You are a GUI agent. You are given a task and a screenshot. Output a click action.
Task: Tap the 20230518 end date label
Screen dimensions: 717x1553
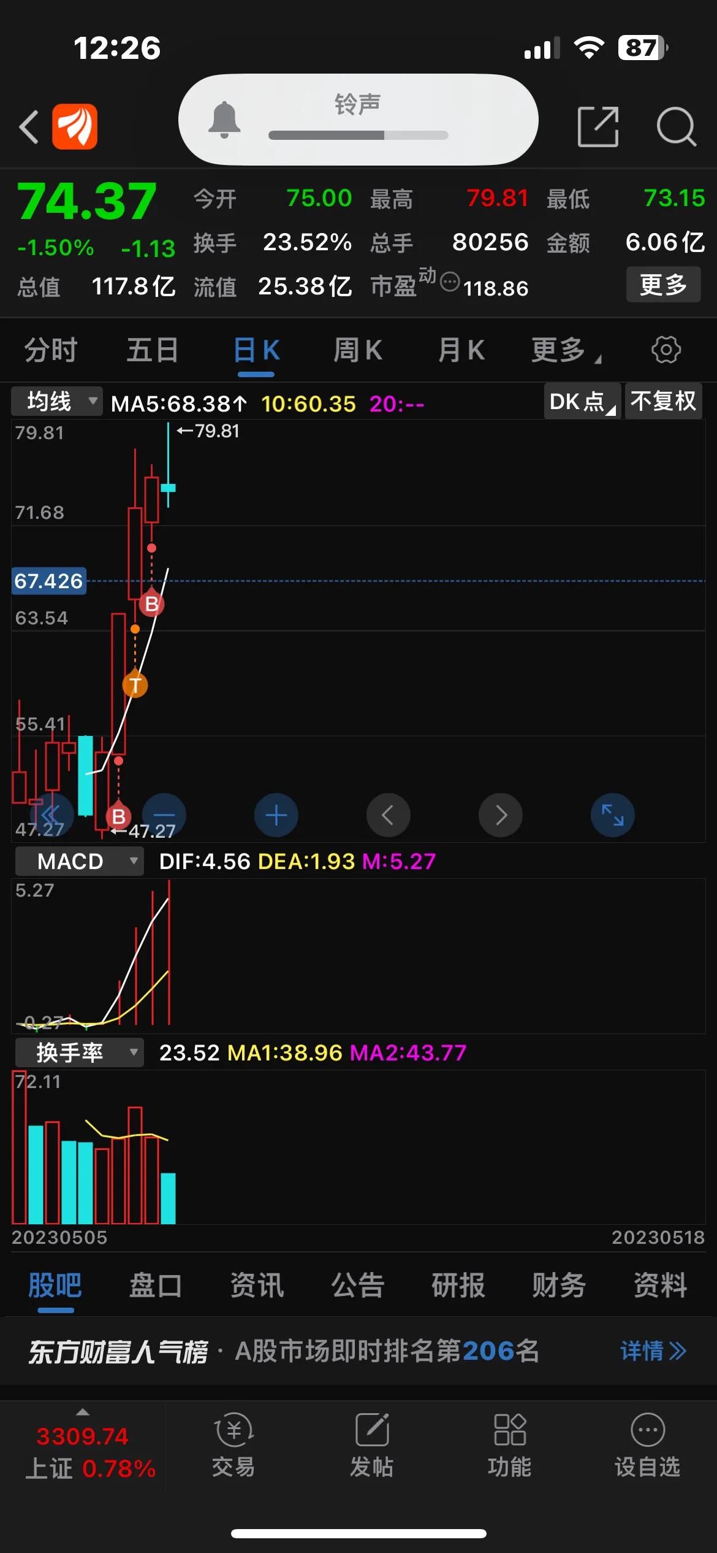[x=658, y=1237]
